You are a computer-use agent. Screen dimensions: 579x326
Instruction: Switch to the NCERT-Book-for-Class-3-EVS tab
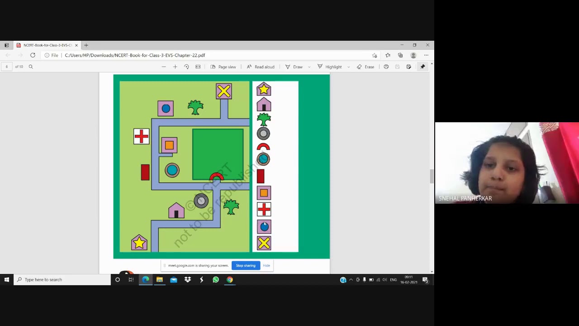pyautogui.click(x=46, y=45)
